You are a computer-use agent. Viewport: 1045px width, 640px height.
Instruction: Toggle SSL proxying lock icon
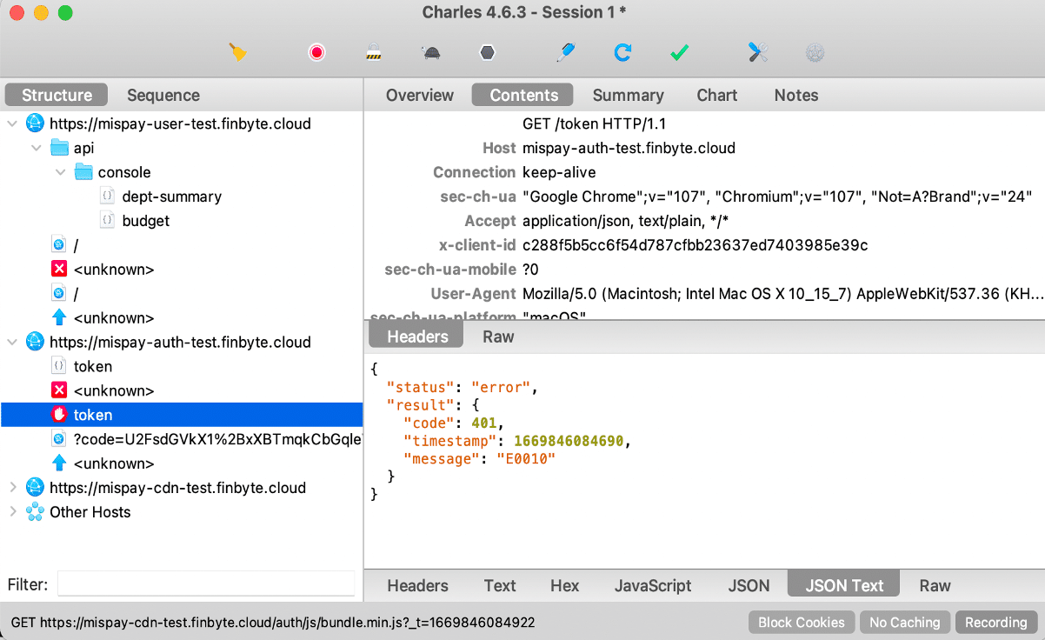pyautogui.click(x=374, y=53)
